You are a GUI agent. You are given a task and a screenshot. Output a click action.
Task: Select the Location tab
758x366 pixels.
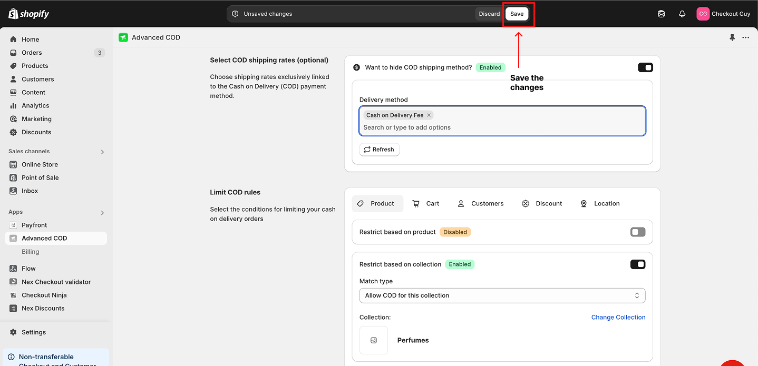600,204
